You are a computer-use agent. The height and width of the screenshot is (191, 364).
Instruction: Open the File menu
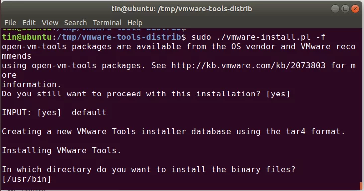tap(10, 23)
